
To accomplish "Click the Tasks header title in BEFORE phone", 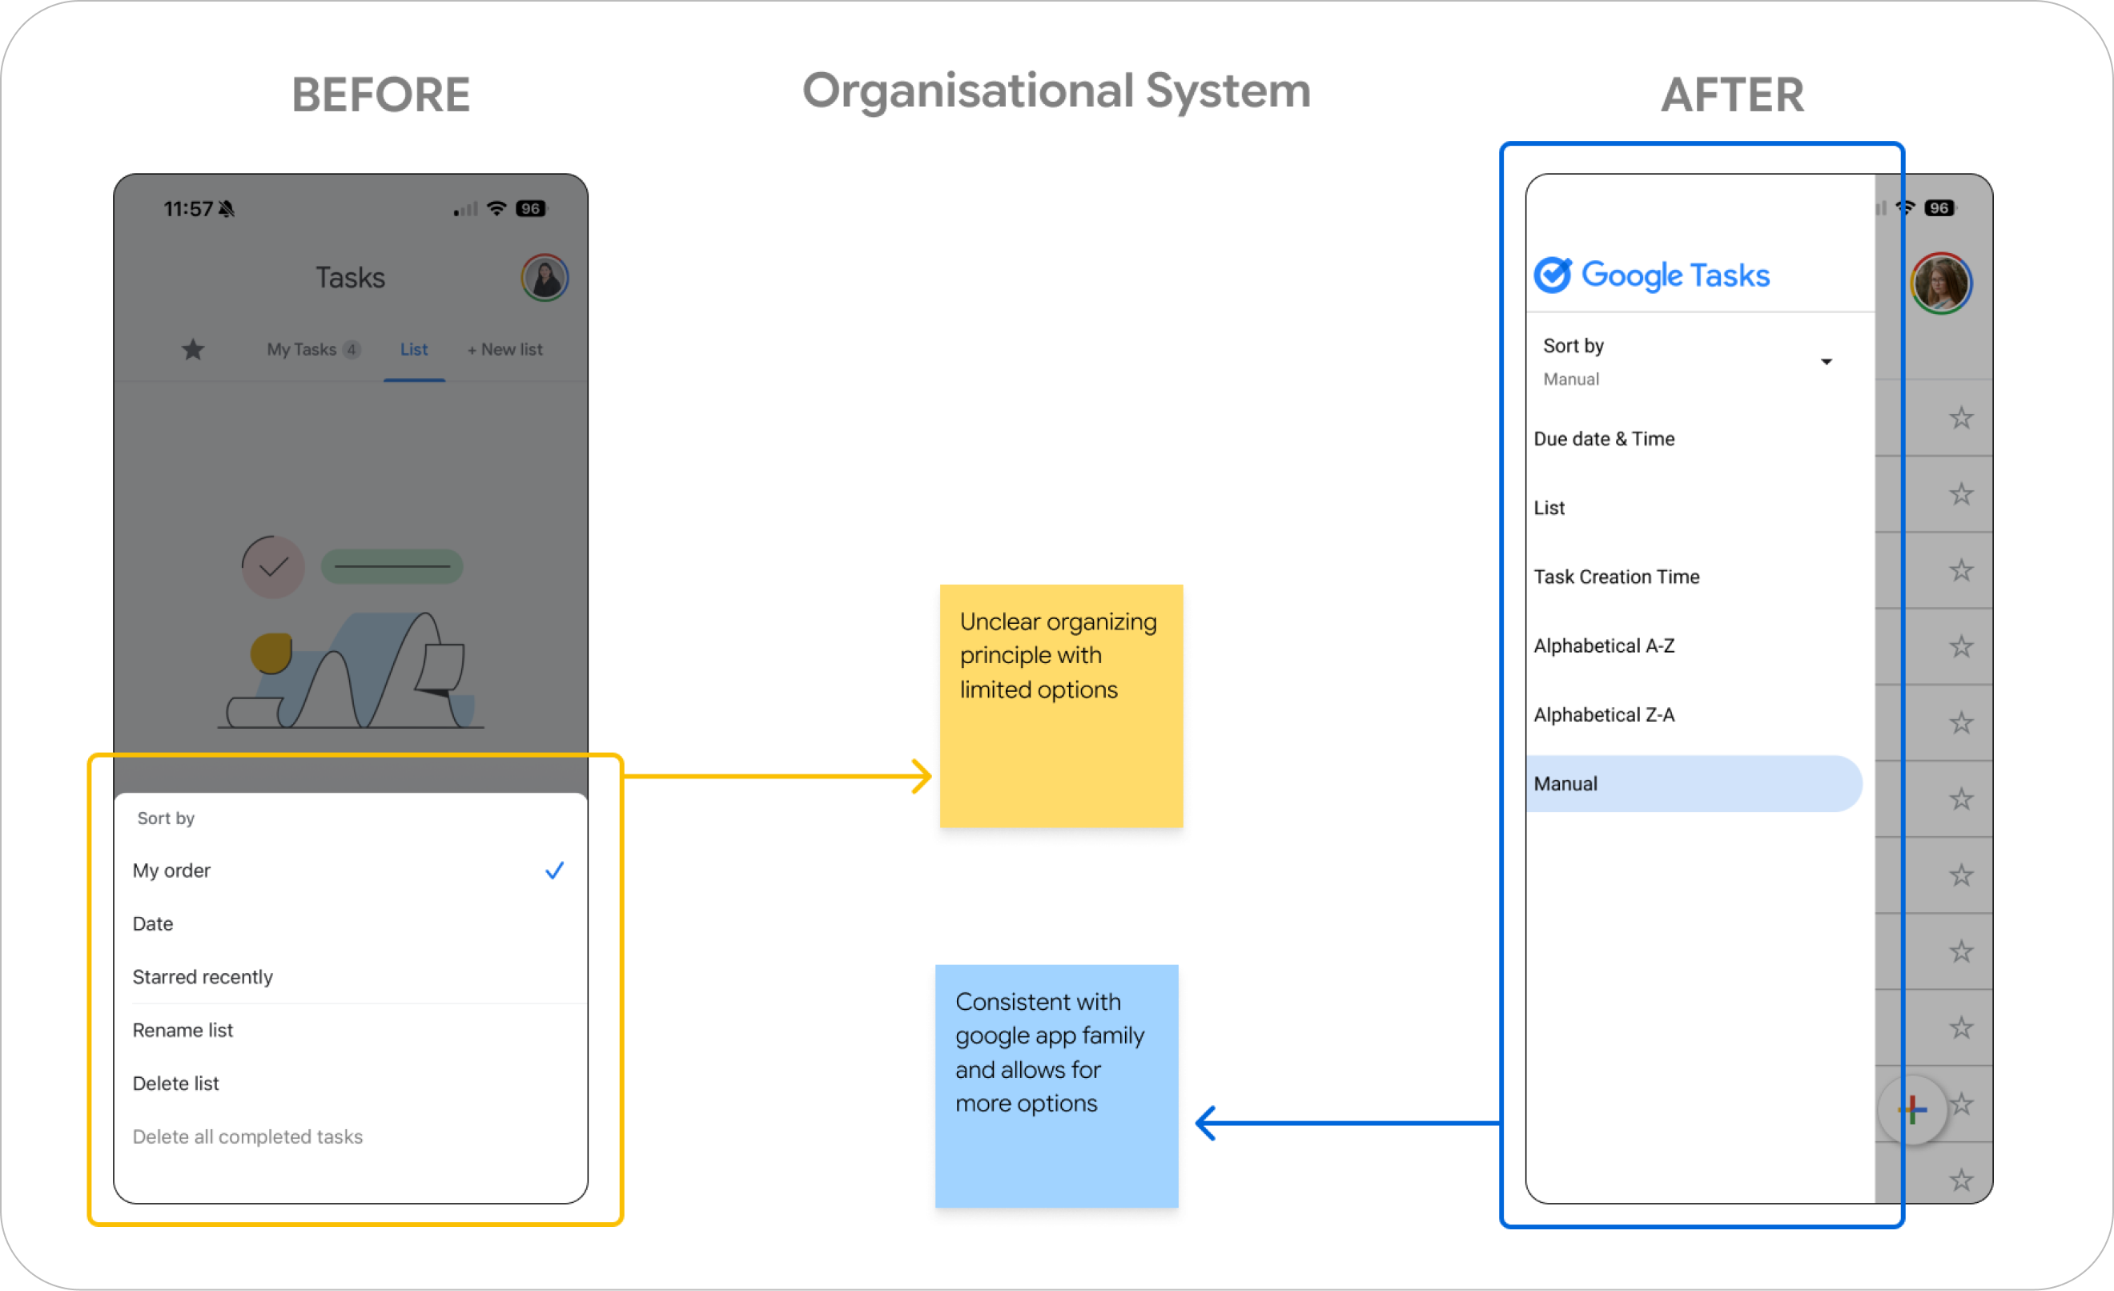I will click(350, 278).
